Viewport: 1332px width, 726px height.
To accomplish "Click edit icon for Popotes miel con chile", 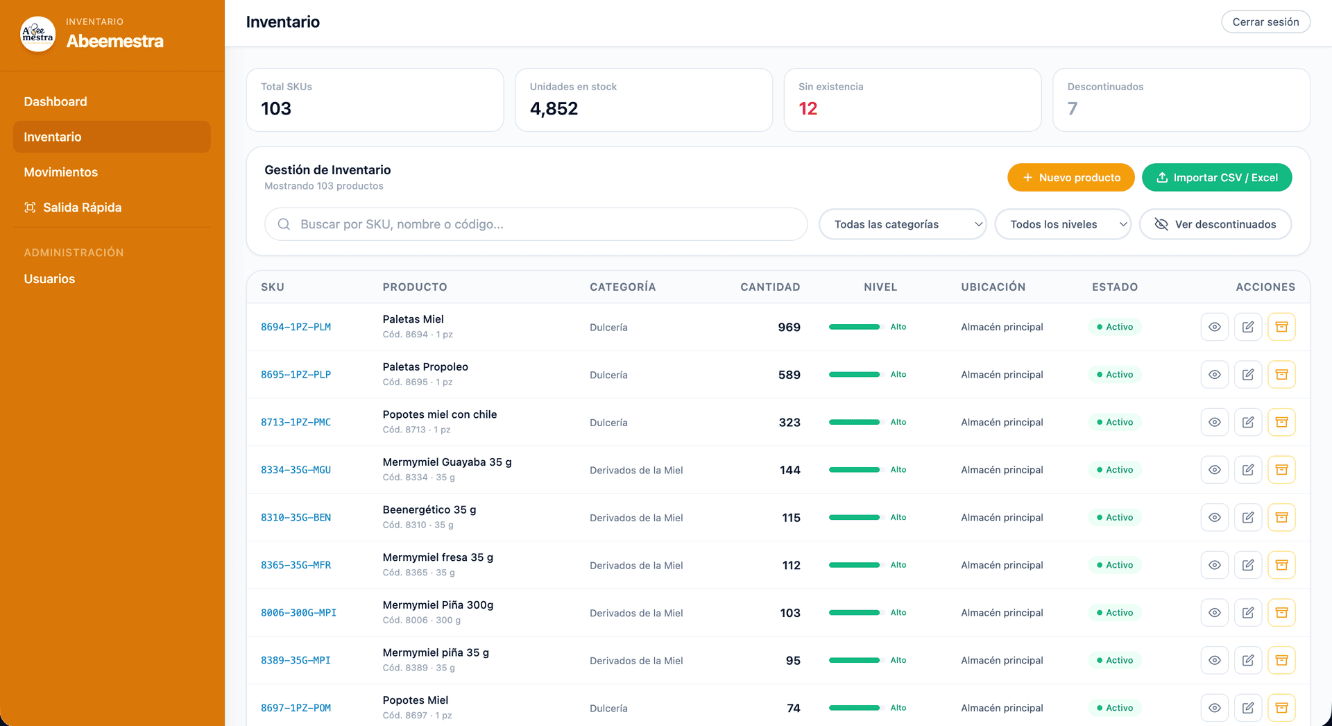I will click(1247, 422).
